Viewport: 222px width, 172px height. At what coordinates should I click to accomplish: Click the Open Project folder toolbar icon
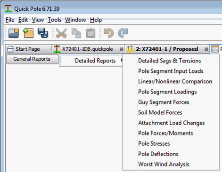[x=14, y=33]
